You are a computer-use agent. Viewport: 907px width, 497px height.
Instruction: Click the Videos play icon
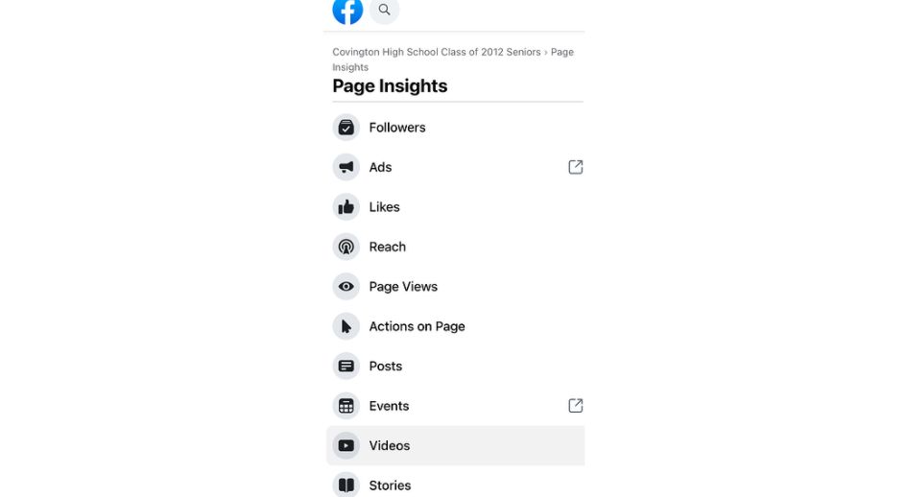(x=346, y=446)
